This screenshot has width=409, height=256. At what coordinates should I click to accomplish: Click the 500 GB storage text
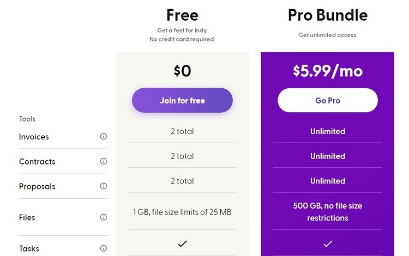pyautogui.click(x=328, y=212)
